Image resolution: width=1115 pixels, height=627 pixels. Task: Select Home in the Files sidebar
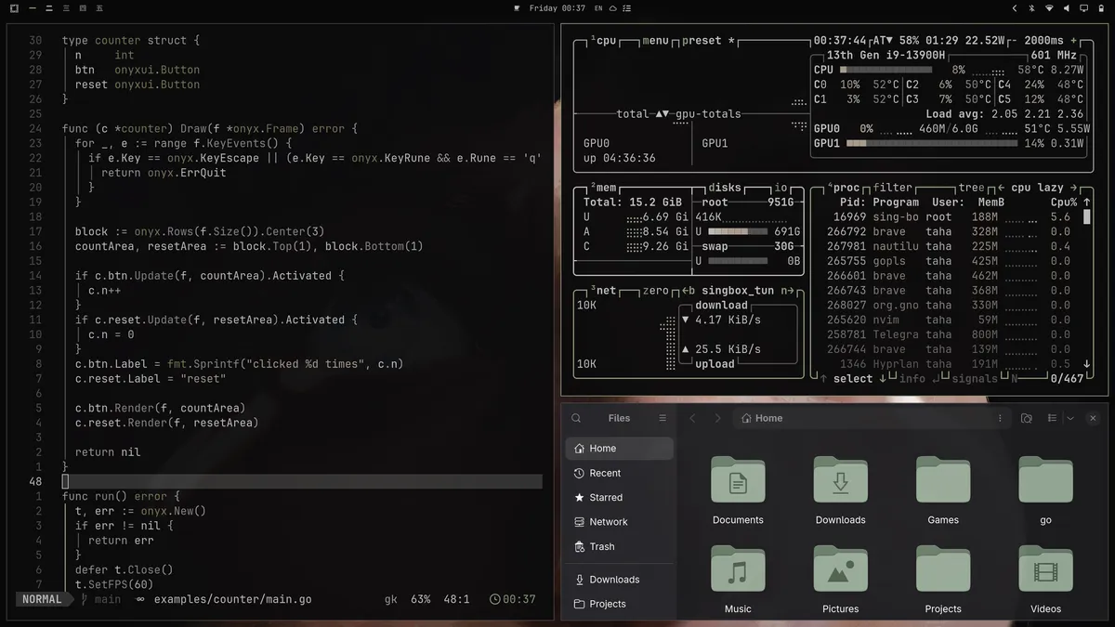tap(619, 449)
